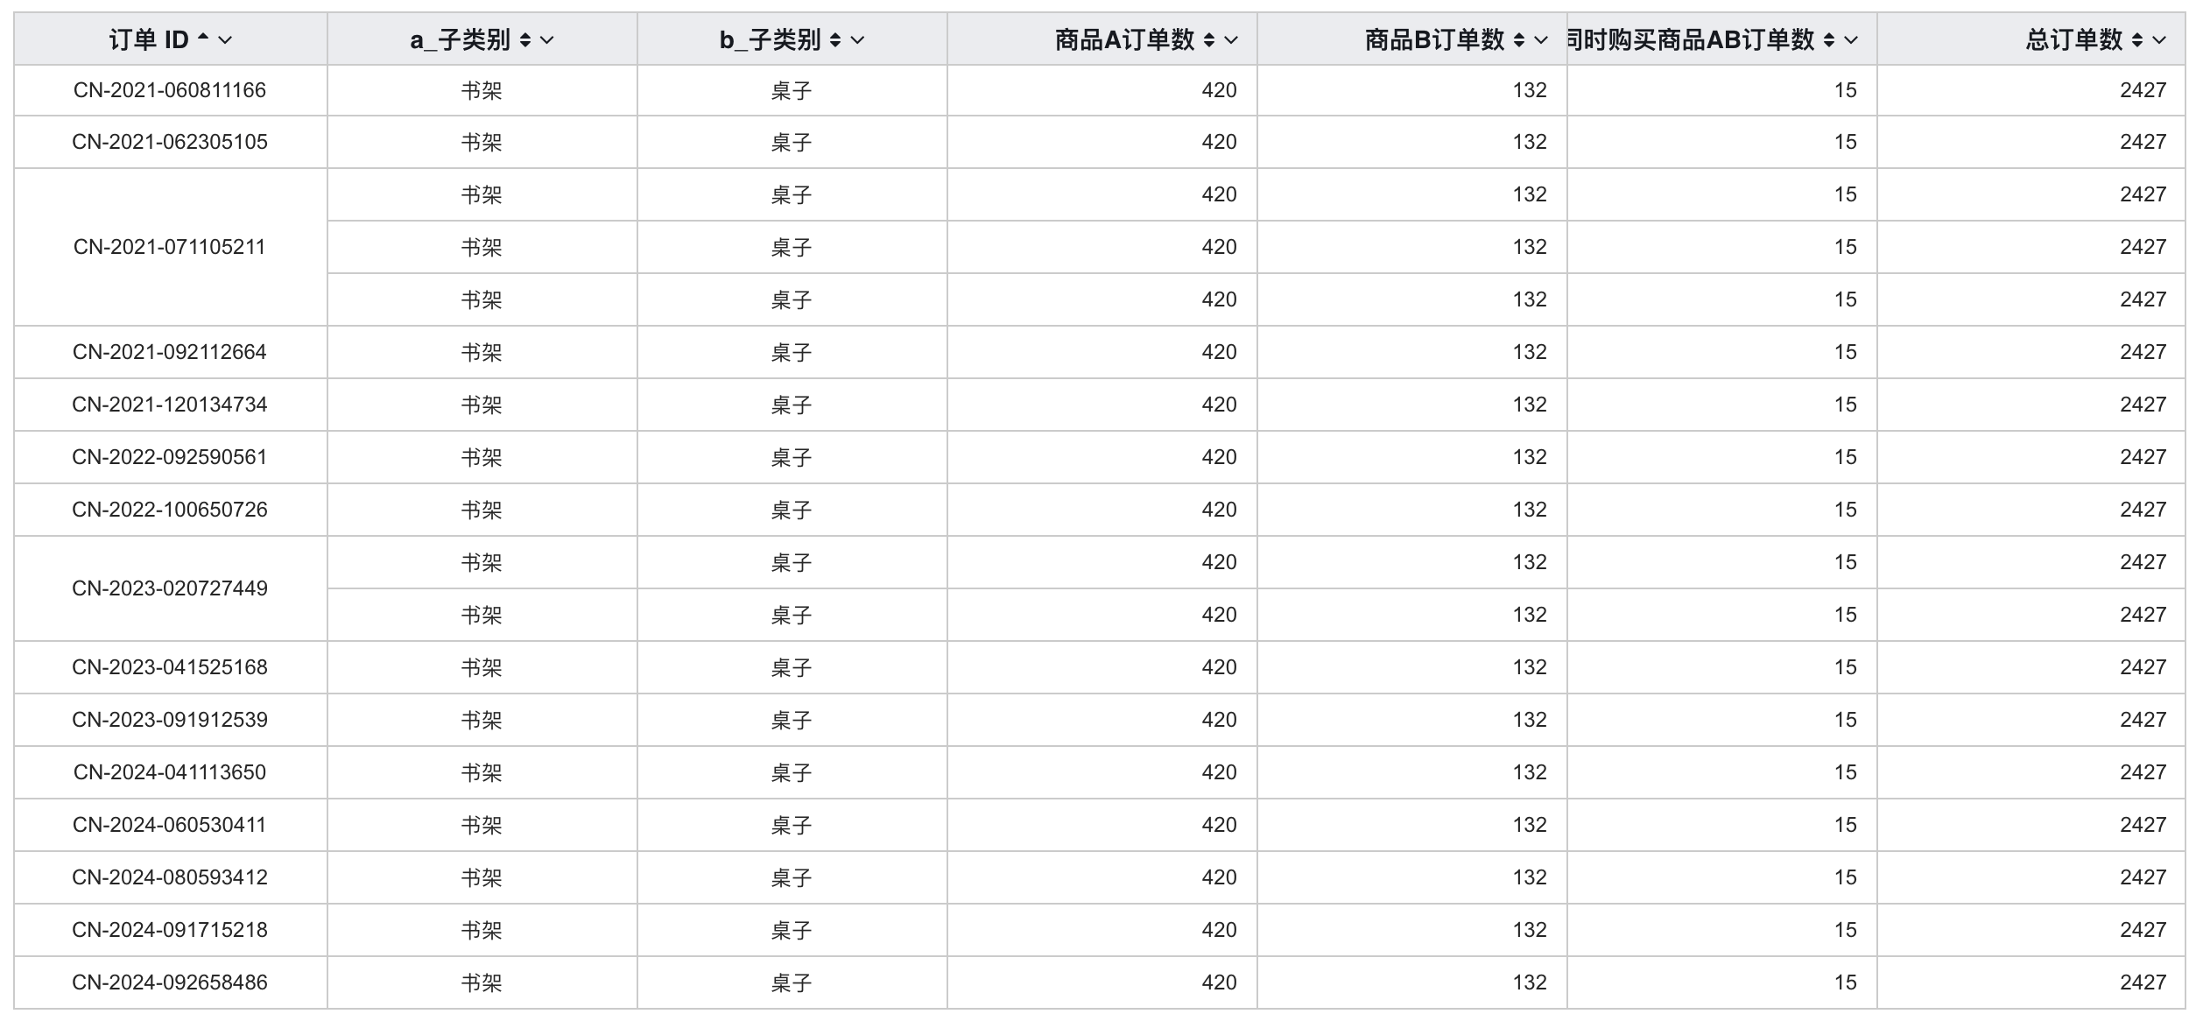
Task: Expand 商品B订单数 header menu chevron
Action: pyautogui.click(x=1541, y=39)
